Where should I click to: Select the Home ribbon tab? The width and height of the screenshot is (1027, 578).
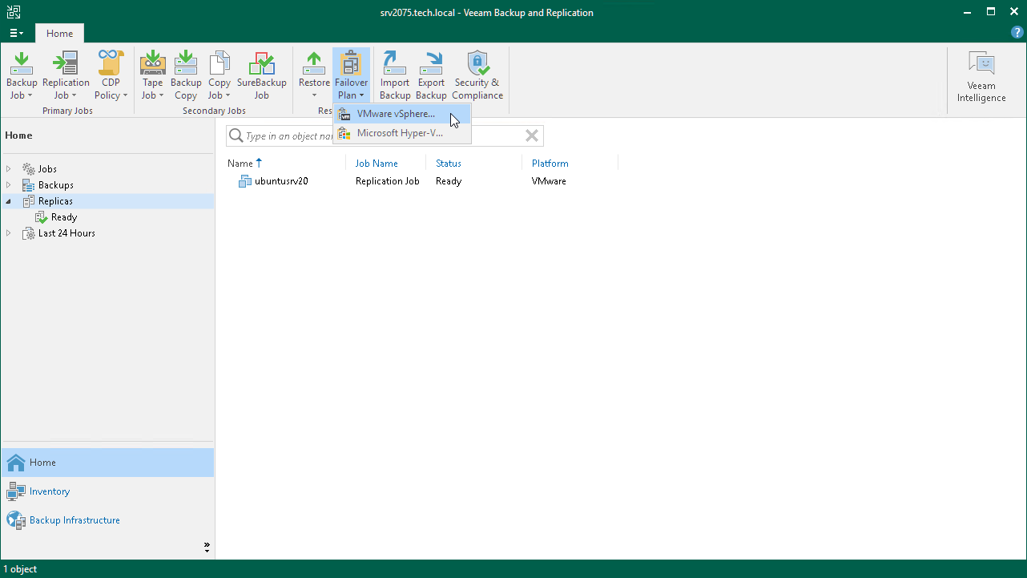tap(59, 34)
